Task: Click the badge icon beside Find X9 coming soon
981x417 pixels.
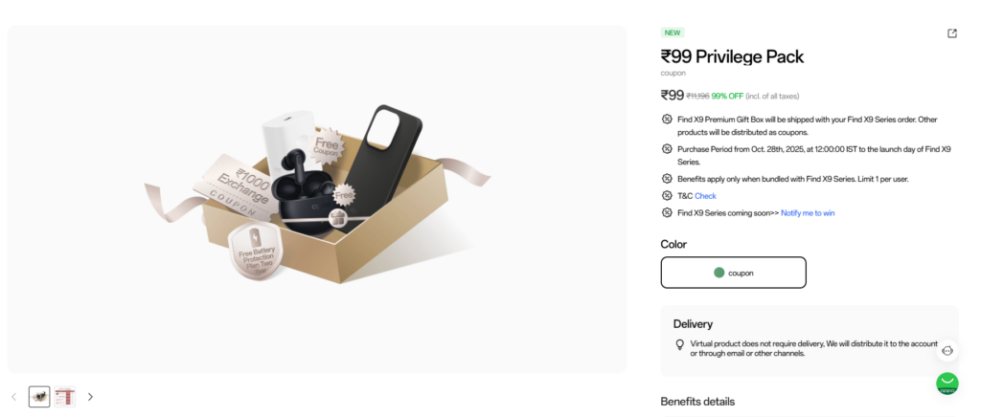Action: pos(667,212)
